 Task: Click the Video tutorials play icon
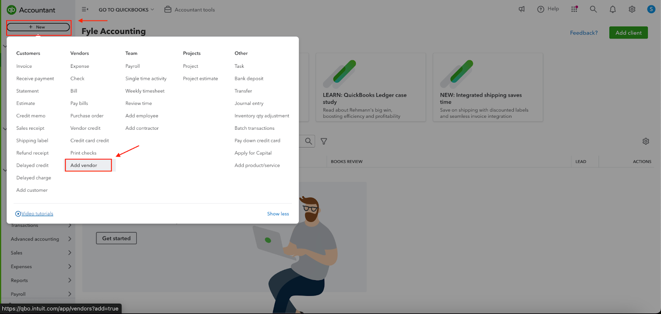(18, 214)
